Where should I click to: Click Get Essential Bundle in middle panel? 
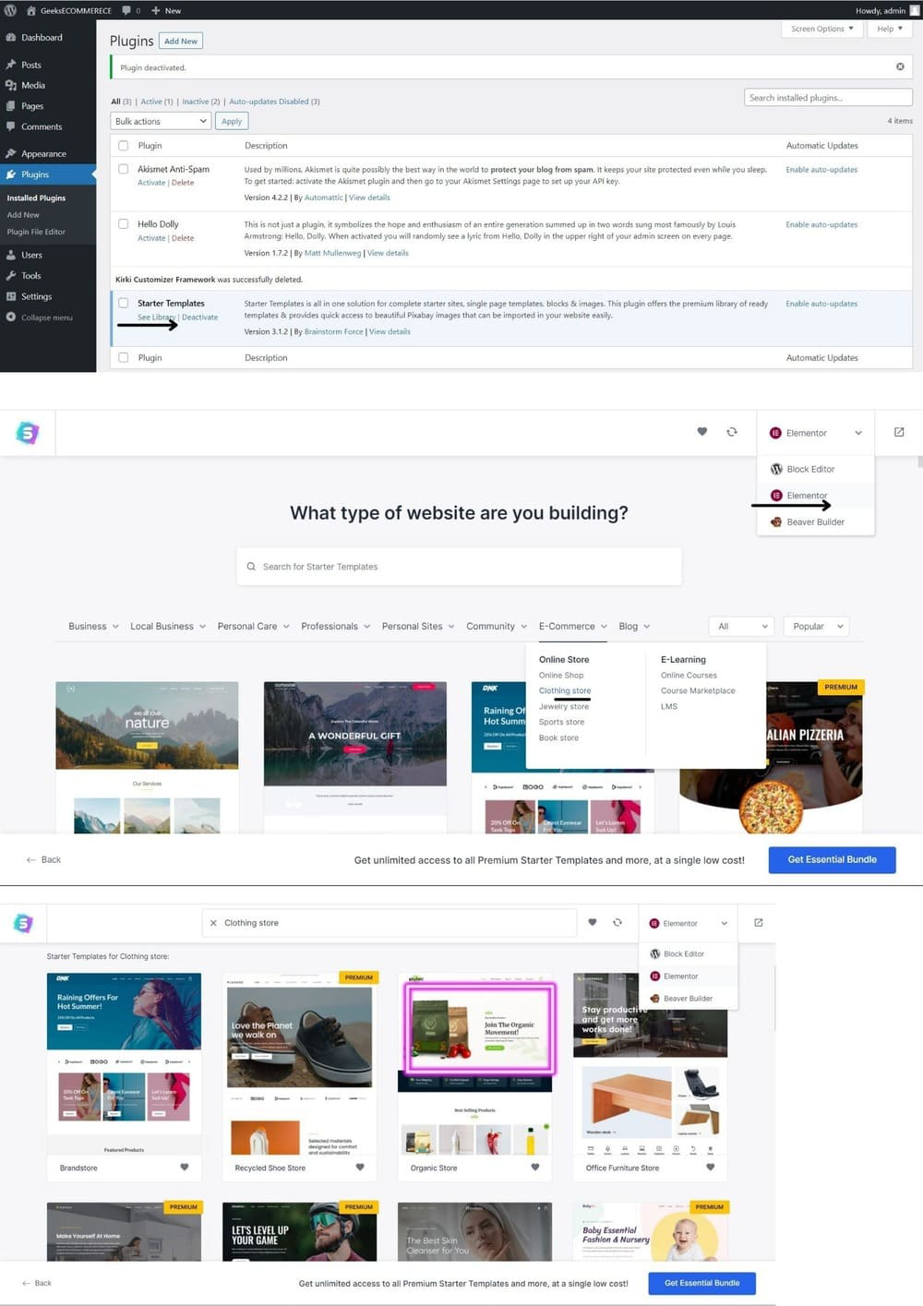[x=832, y=859]
